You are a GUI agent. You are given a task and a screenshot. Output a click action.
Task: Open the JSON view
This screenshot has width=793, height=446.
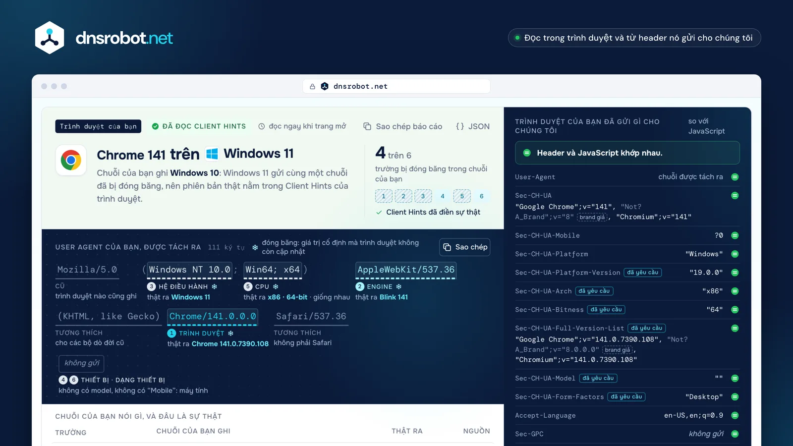point(472,126)
